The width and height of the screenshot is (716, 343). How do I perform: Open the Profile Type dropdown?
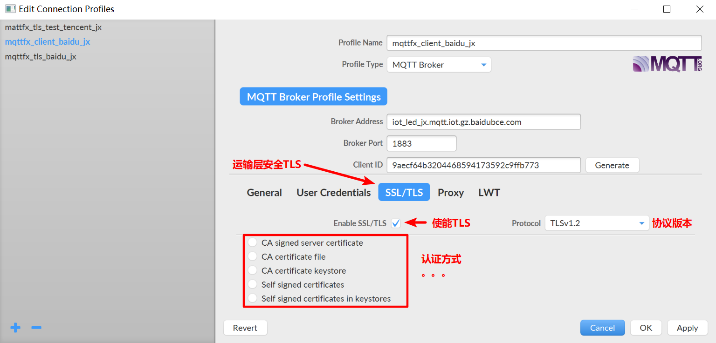(x=439, y=65)
